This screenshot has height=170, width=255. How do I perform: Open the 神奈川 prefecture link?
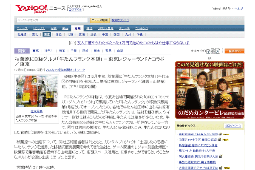click(49, 51)
